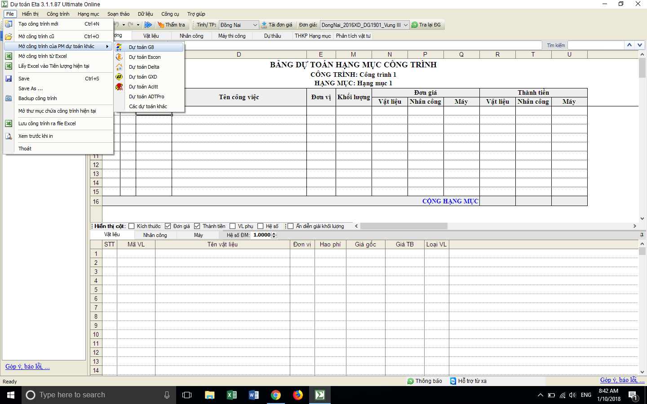The height and width of the screenshot is (404, 647).
Task: Open the Tỉnh/TP Đồng Nai dropdown
Action: pyautogui.click(x=255, y=25)
